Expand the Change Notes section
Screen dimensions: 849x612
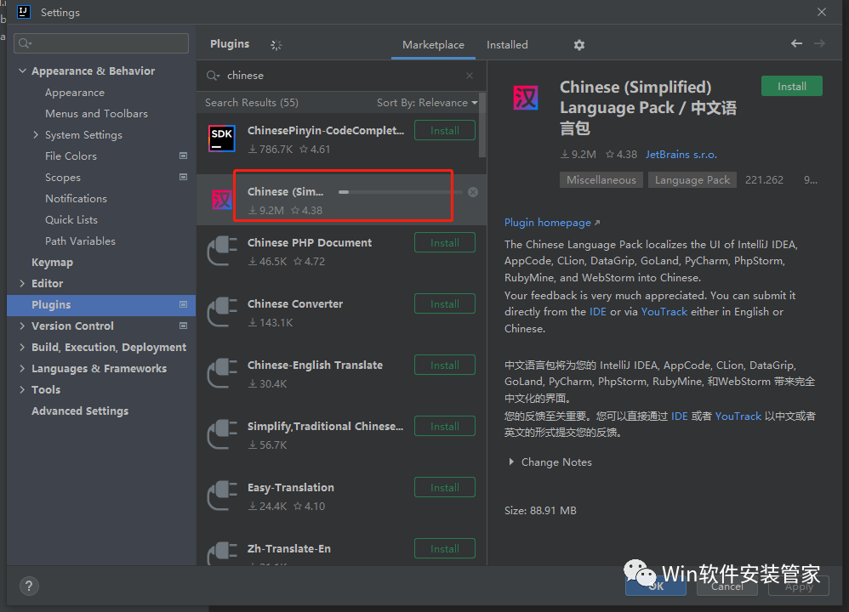click(511, 462)
